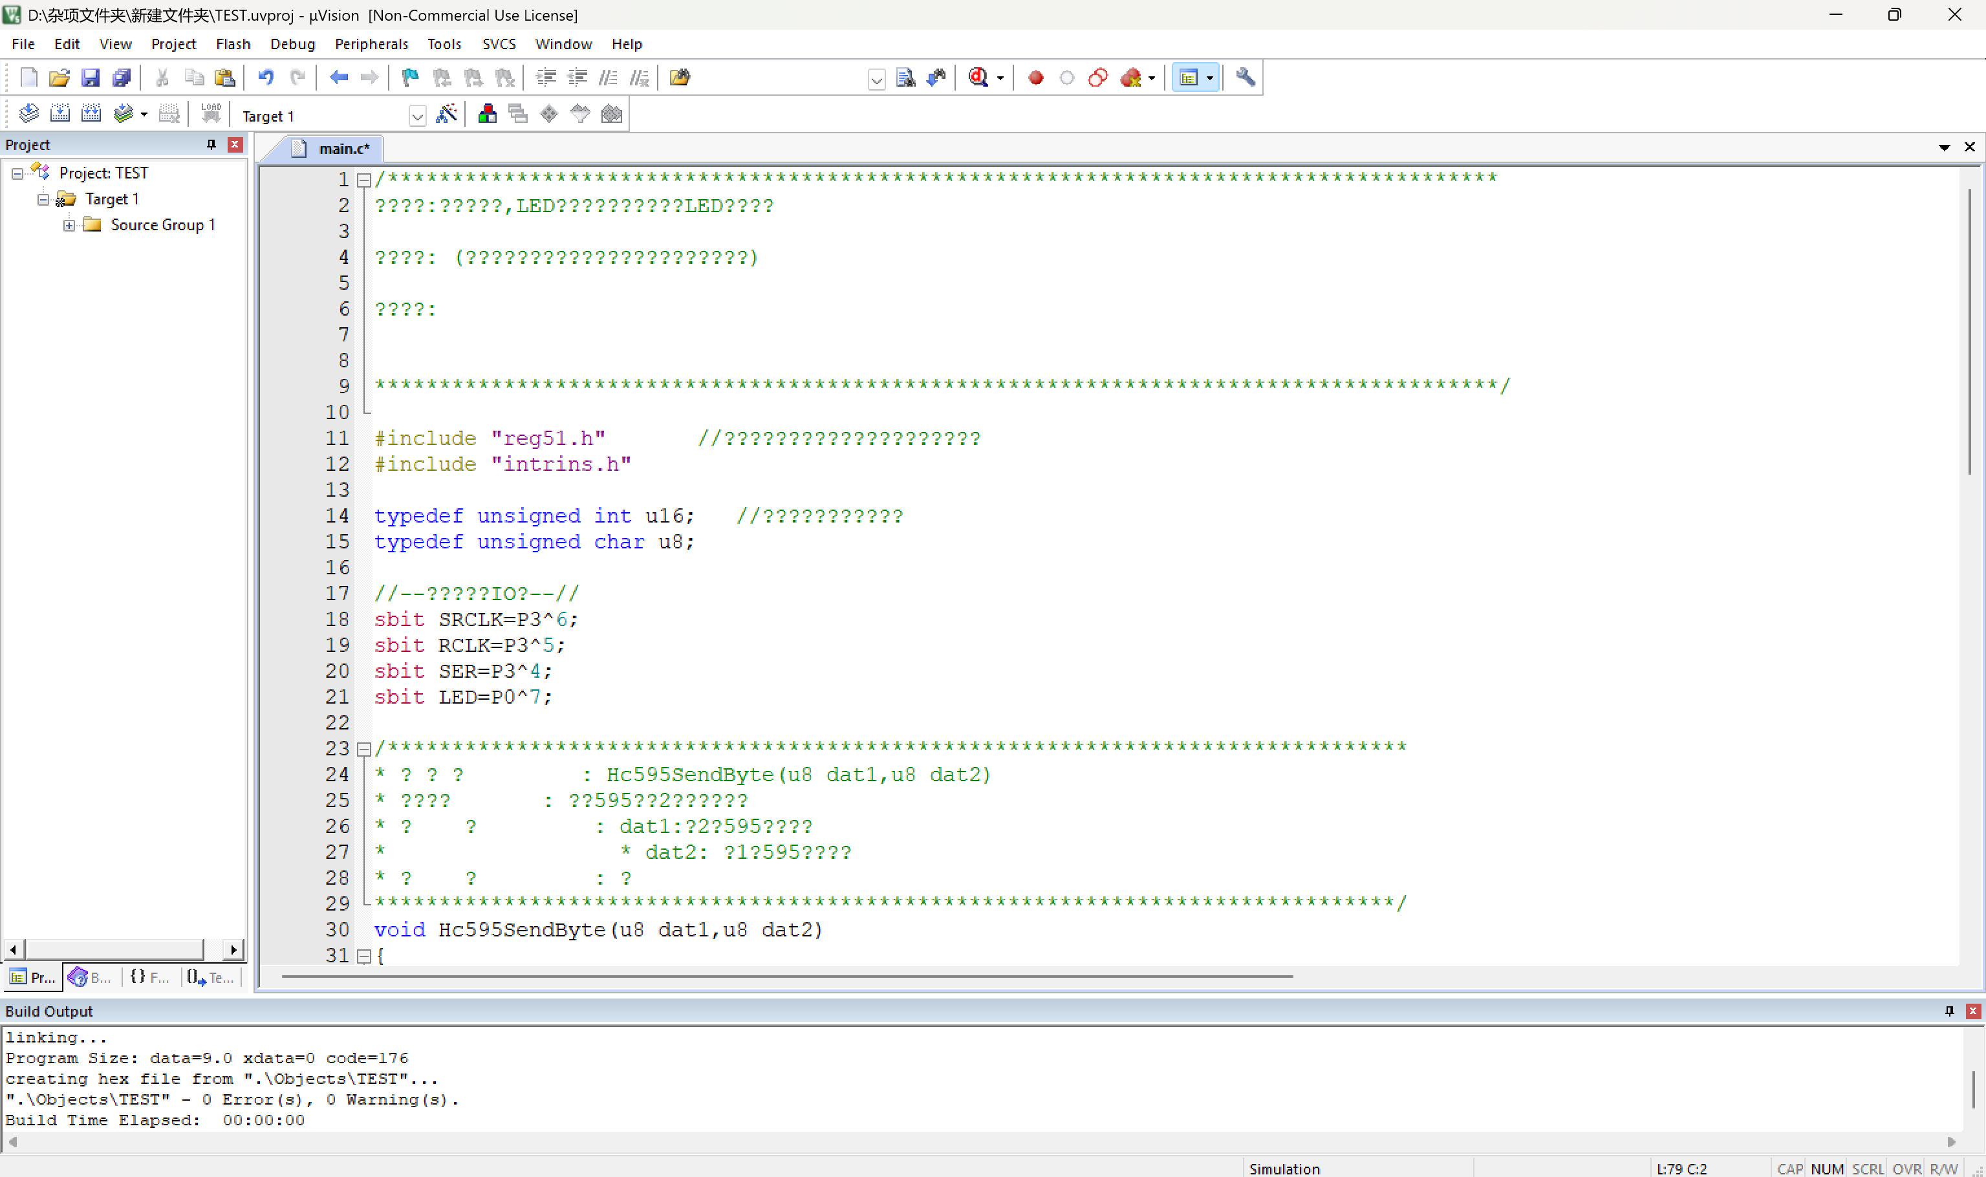The height and width of the screenshot is (1177, 1986).
Task: Start the Debug Session icon
Action: click(x=978, y=78)
